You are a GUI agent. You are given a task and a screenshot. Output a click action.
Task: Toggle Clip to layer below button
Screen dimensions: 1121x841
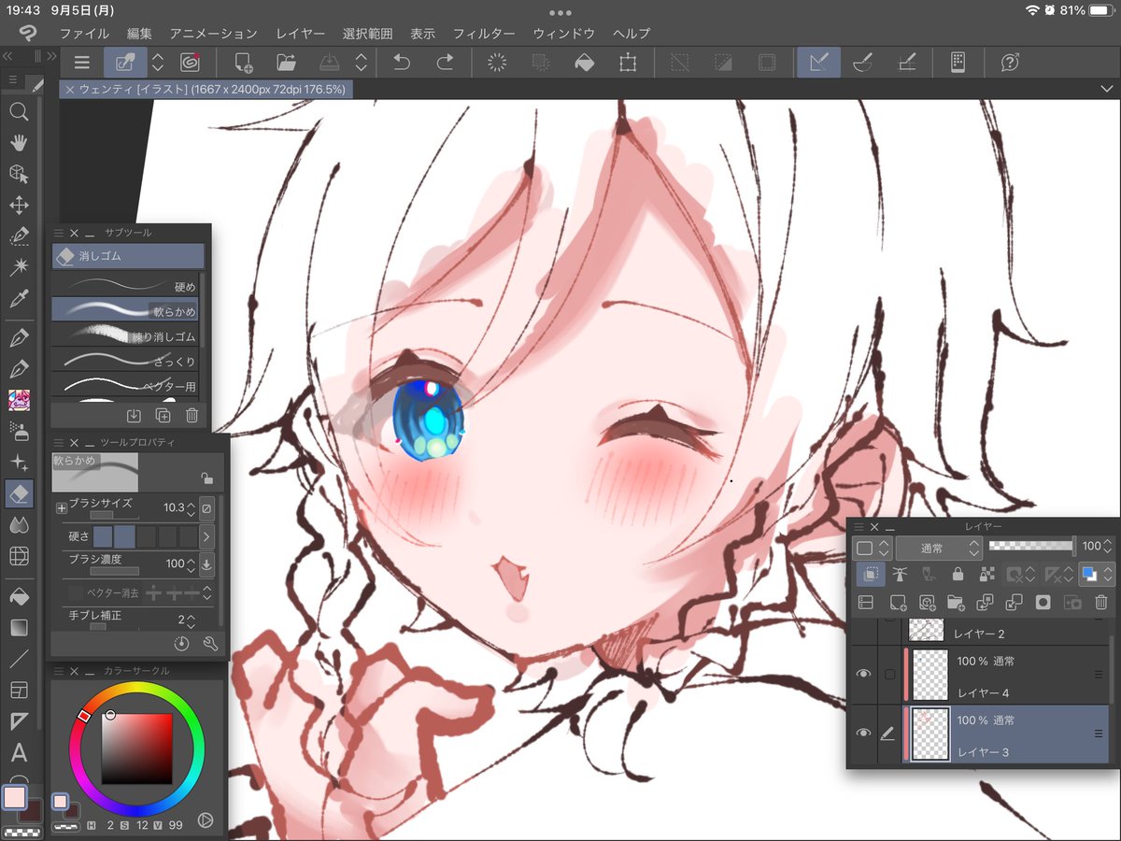(871, 574)
